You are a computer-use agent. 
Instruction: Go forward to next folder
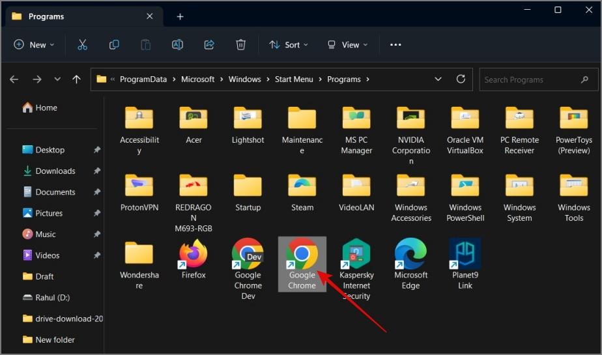(37, 79)
